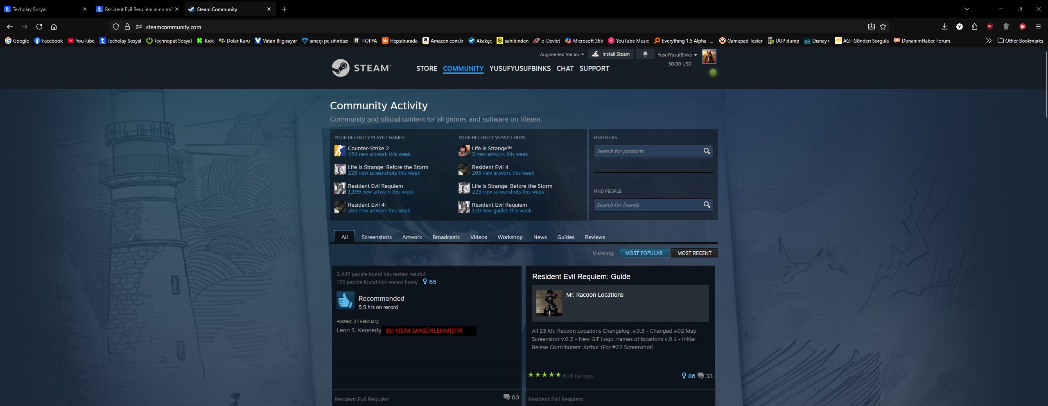Open the browser home page icon
This screenshot has width=1048, height=406.
click(x=54, y=27)
